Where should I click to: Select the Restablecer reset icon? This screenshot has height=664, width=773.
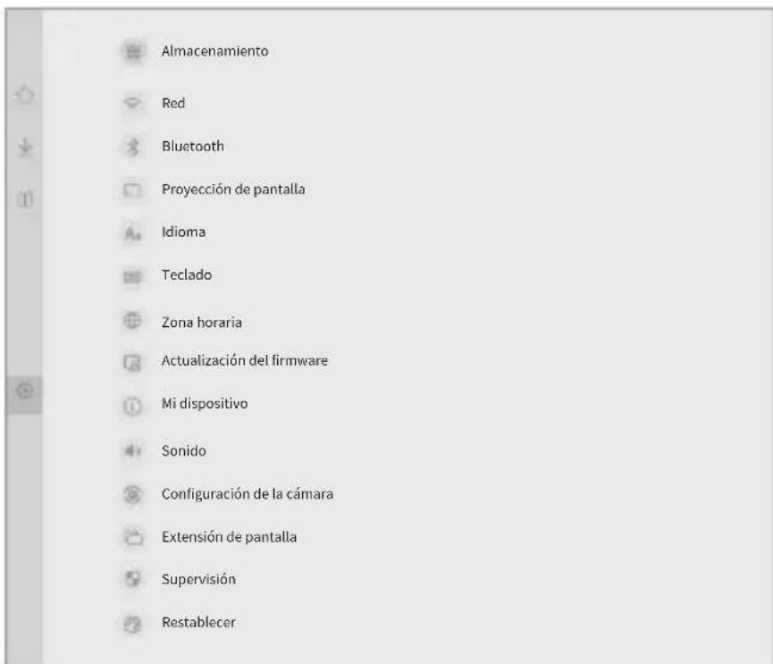[132, 624]
